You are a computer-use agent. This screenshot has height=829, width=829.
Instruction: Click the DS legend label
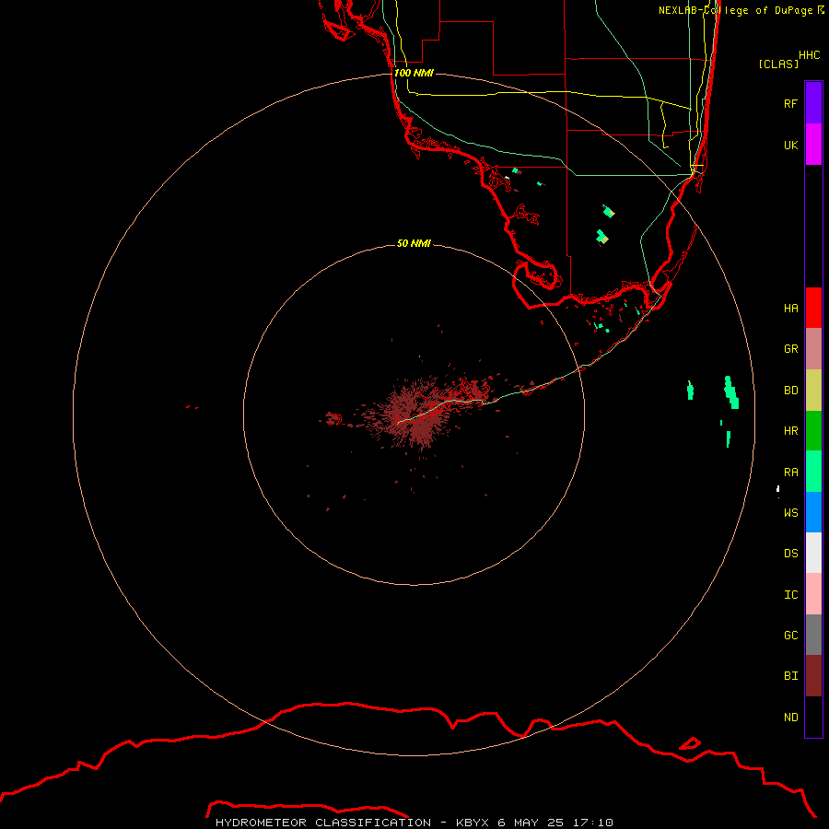click(790, 553)
